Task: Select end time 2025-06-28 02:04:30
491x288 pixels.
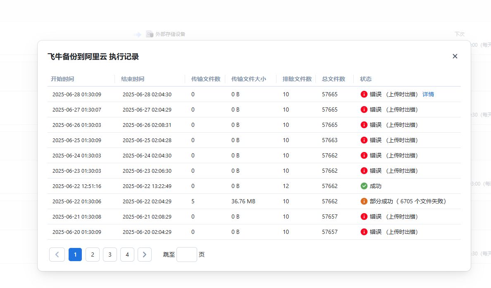Action: [147, 94]
